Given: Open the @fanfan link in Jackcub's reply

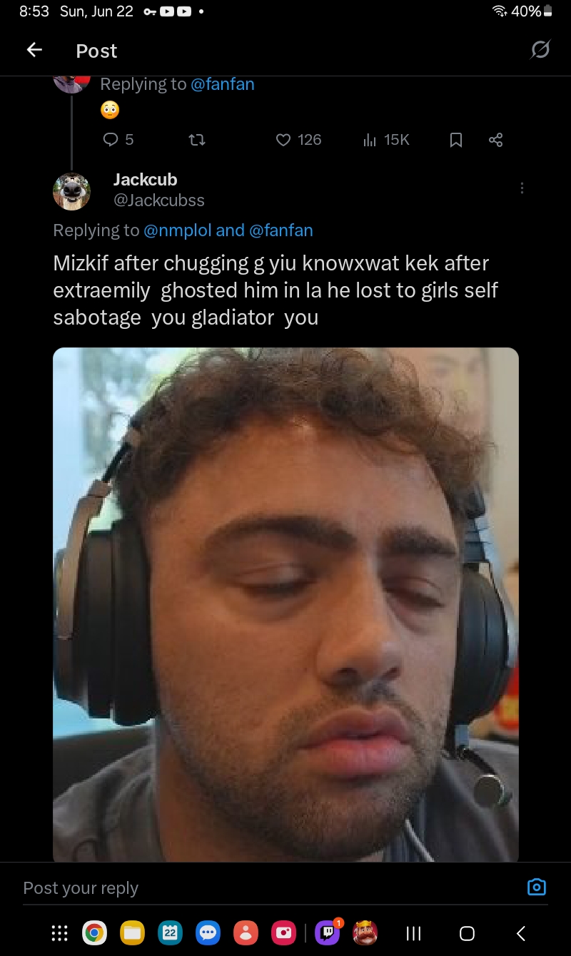Looking at the screenshot, I should click(281, 230).
